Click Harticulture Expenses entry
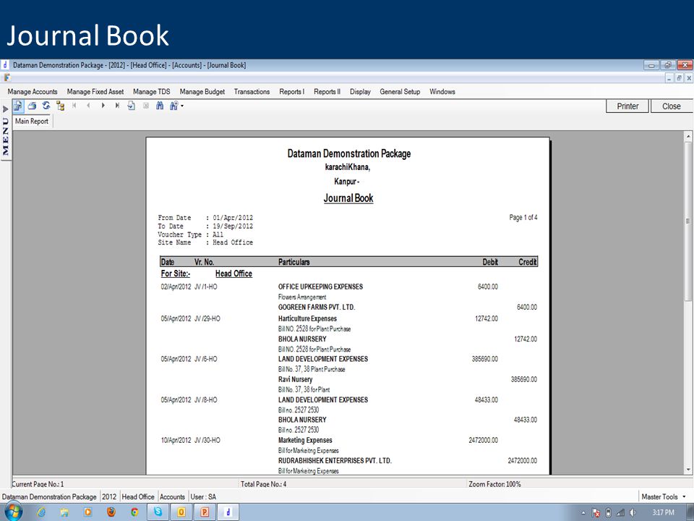The width and height of the screenshot is (694, 521). point(308,318)
